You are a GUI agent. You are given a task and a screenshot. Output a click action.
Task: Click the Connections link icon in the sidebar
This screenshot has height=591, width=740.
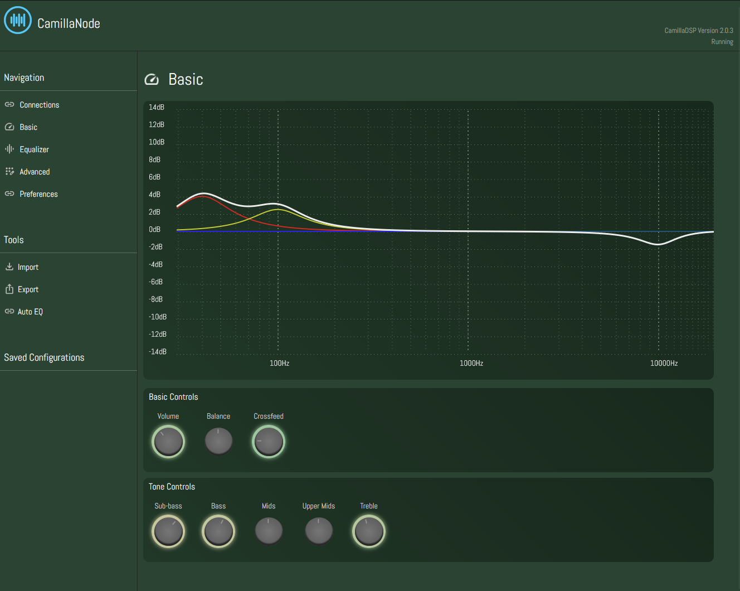pyautogui.click(x=9, y=105)
